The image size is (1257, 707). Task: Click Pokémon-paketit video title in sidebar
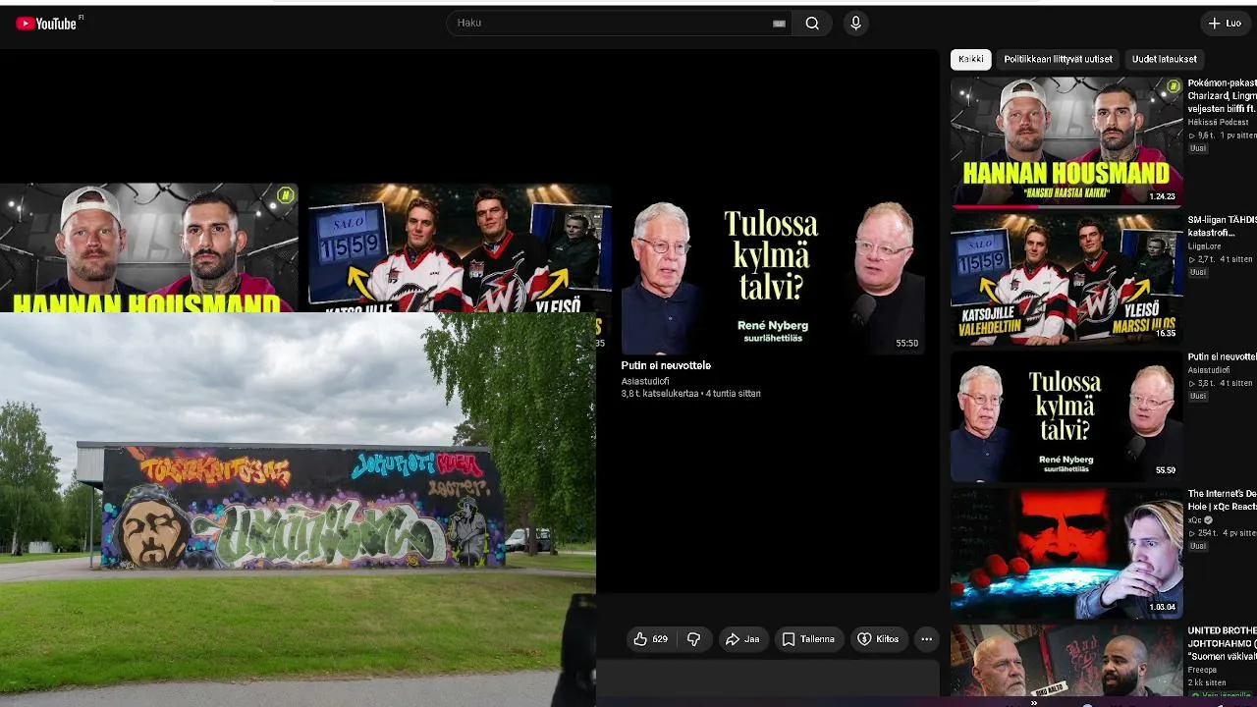pos(1222,96)
